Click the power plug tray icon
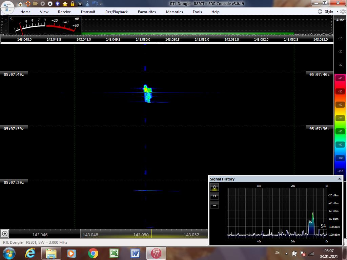Viewport: 347px width, 260px height. pos(294,254)
